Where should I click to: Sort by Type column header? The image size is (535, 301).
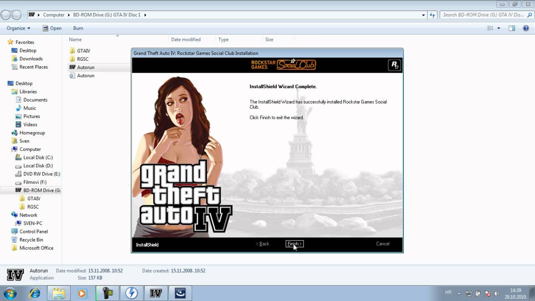[x=224, y=39]
